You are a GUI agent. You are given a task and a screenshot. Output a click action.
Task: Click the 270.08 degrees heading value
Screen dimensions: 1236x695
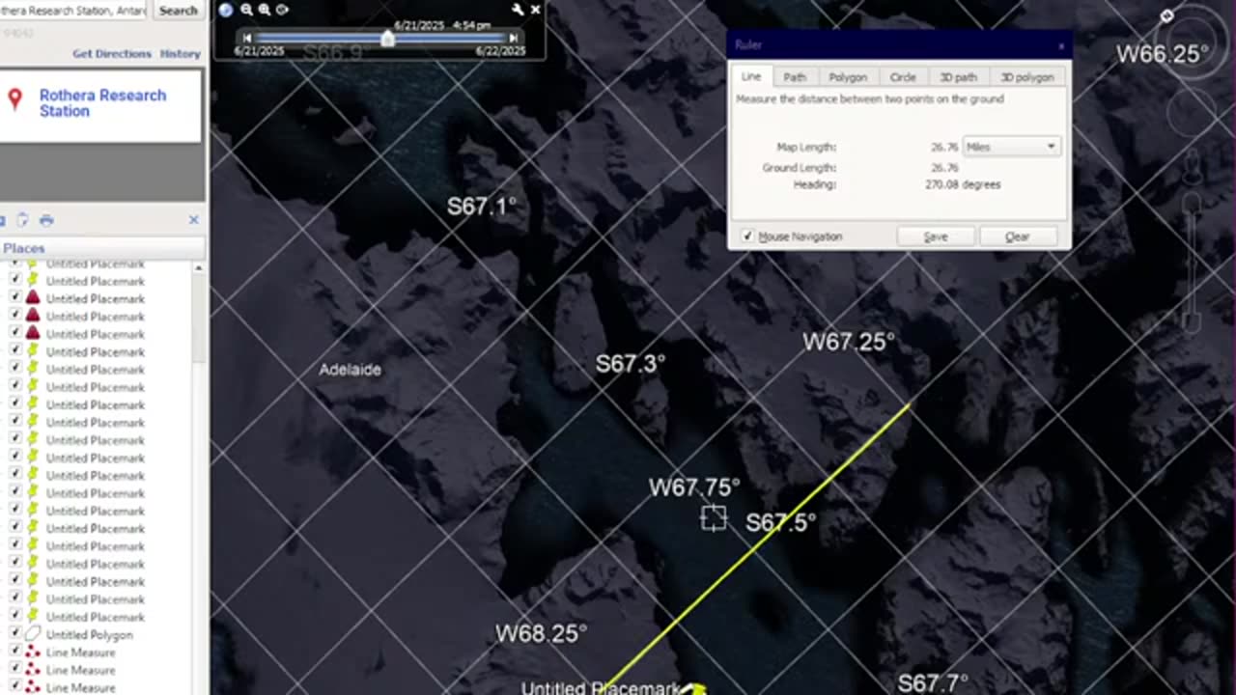coord(963,184)
